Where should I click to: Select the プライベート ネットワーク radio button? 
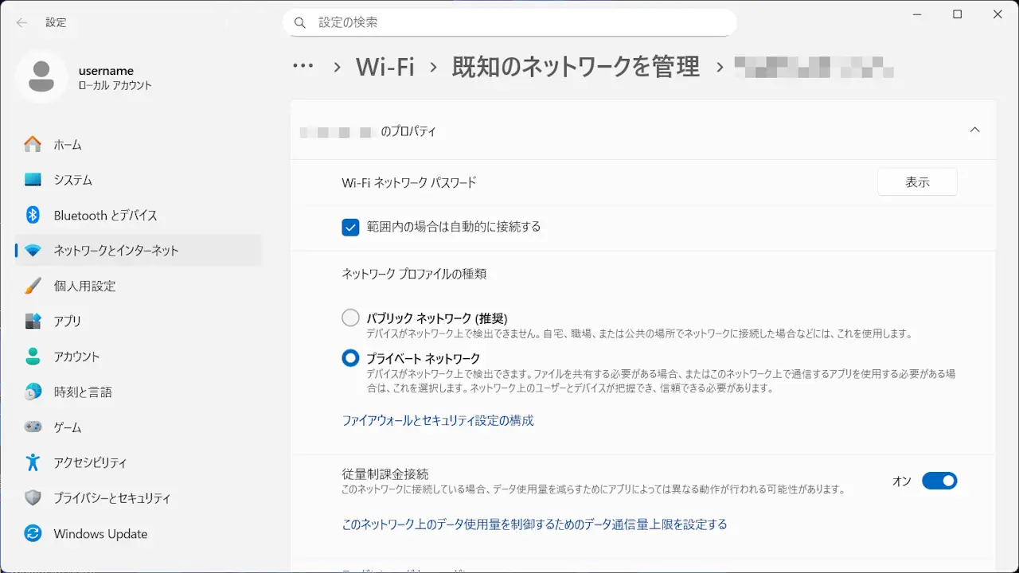tap(350, 358)
